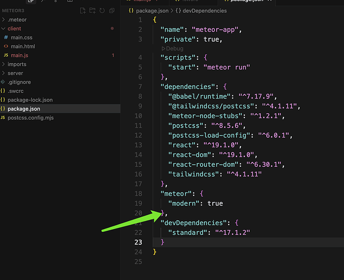344x280 pixels.
Task: Click the Debug code lens above scripts
Action: tap(173, 49)
